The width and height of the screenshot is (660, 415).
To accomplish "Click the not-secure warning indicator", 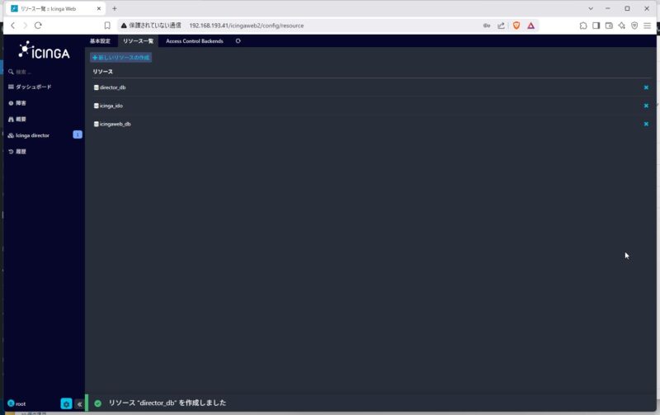I will pos(151,26).
